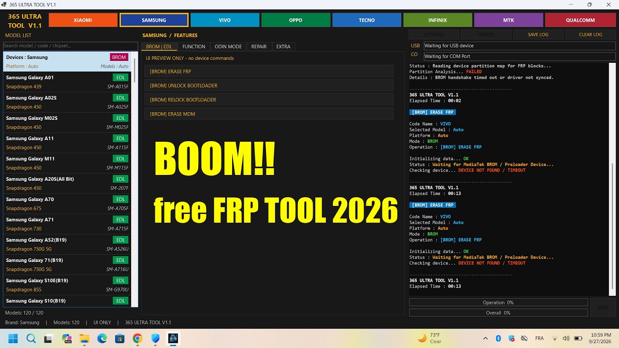Select Samsung Galaxy M11 model

(x=67, y=163)
